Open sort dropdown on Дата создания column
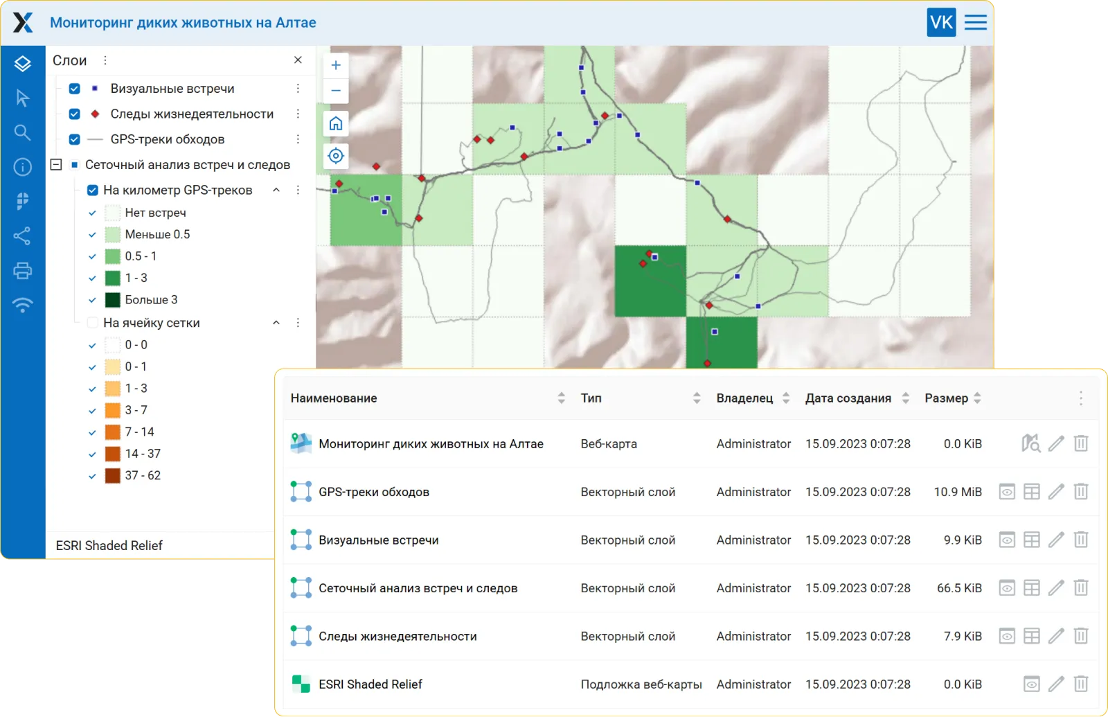Image resolution: width=1108 pixels, height=717 pixels. pyautogui.click(x=906, y=398)
